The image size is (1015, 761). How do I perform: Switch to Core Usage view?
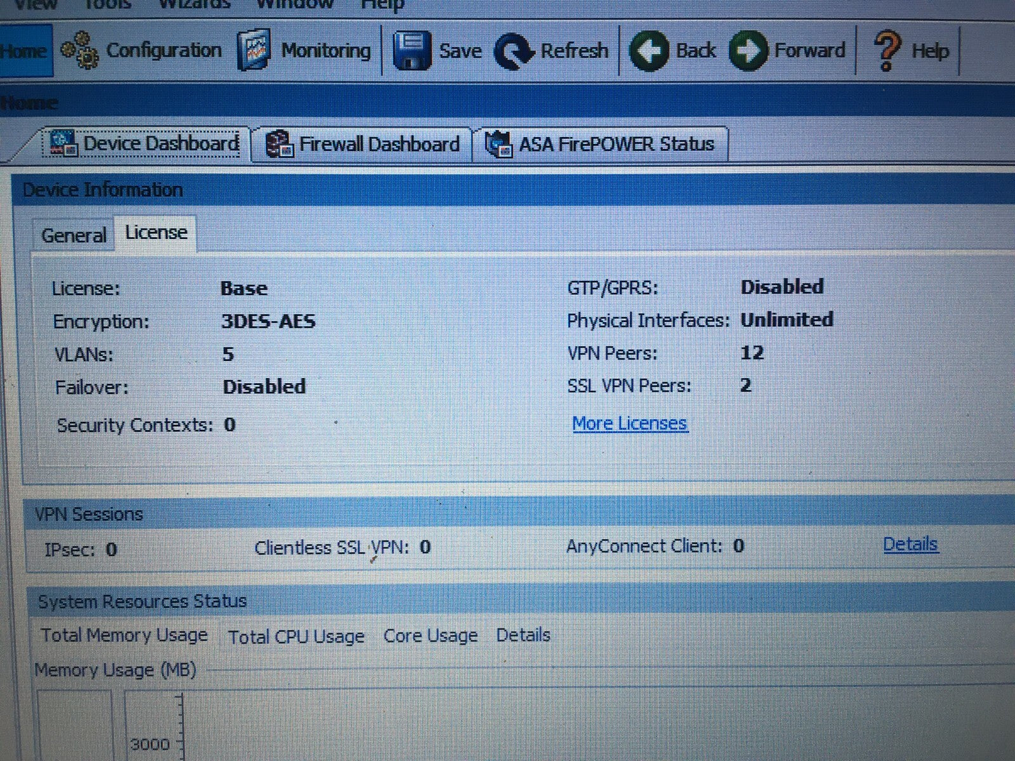tap(430, 635)
